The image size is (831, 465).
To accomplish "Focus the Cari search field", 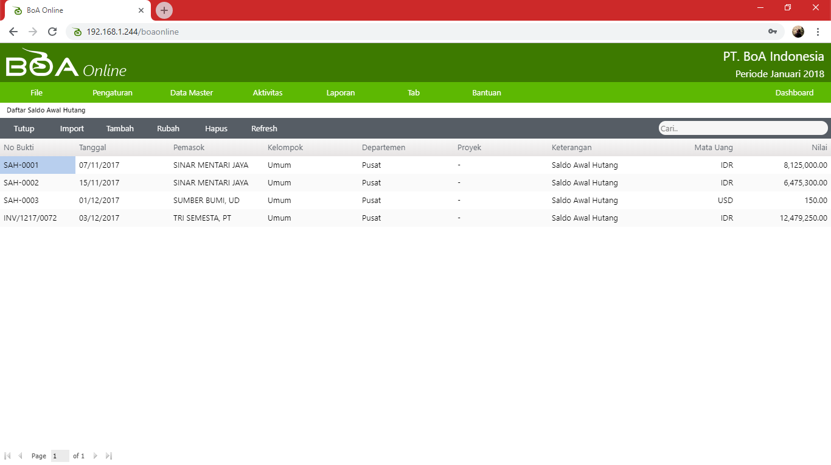I will (742, 128).
